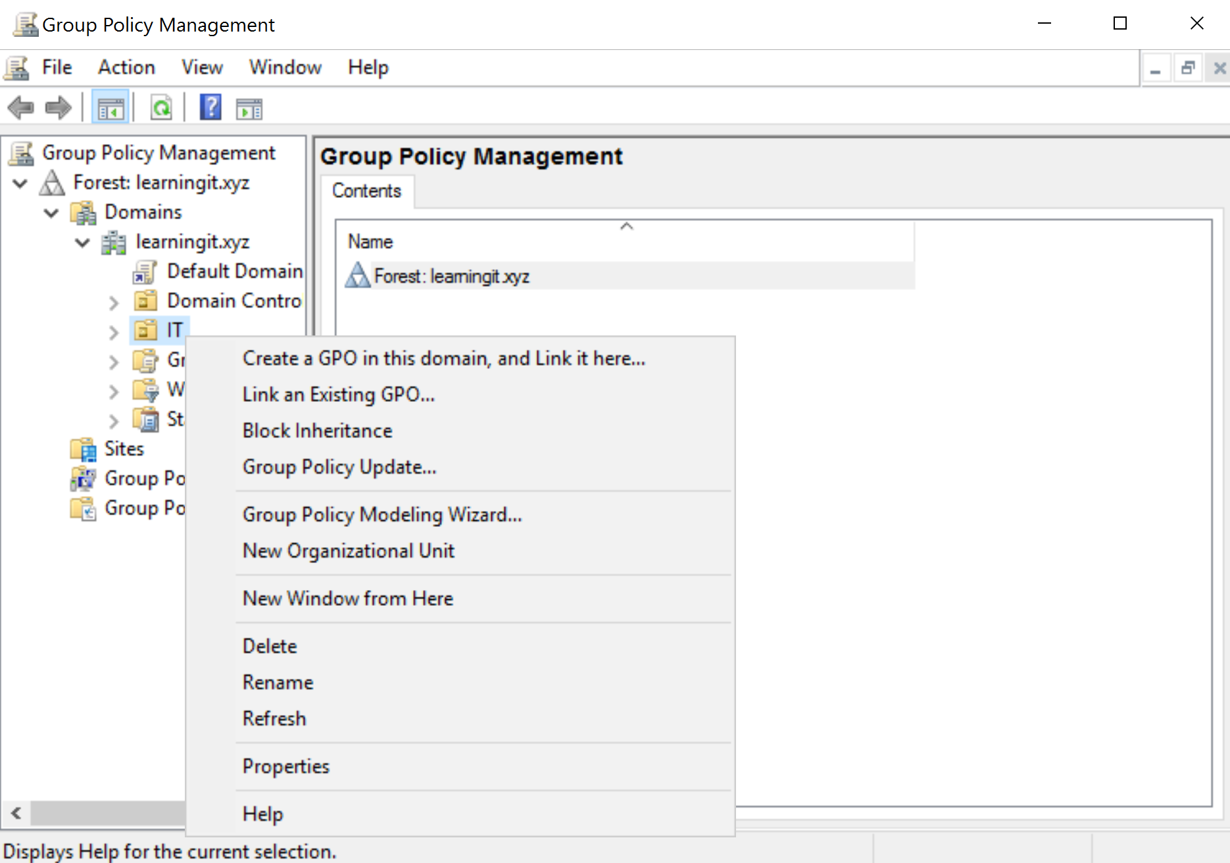Switch to the Contents tab

(366, 191)
